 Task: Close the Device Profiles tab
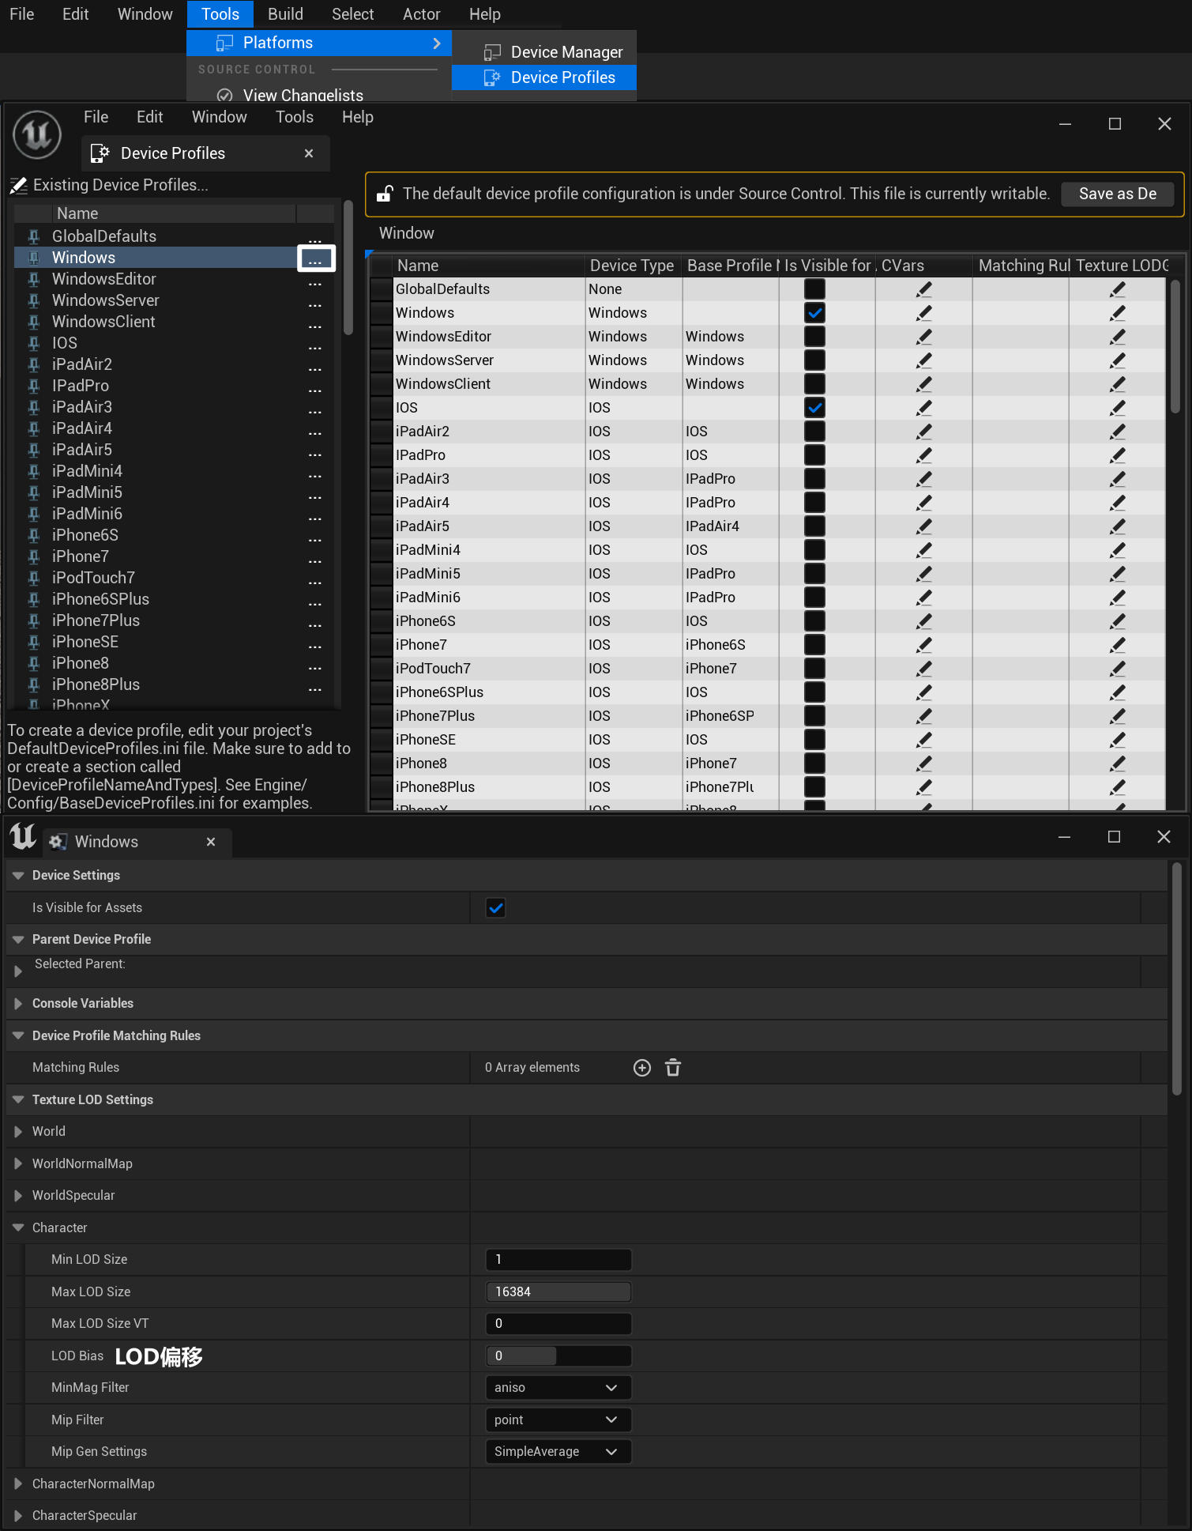[x=309, y=153]
